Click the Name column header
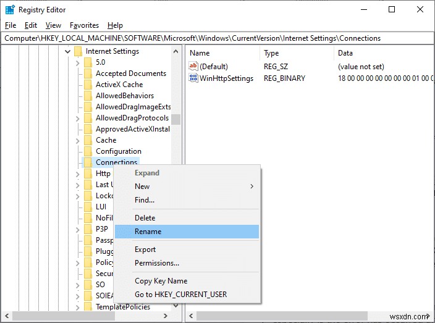This screenshot has height=323, width=435. 223,53
